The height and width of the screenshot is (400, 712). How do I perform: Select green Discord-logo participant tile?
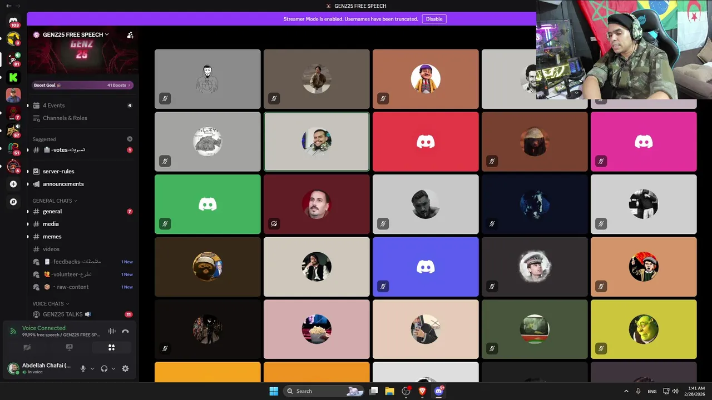click(x=207, y=204)
